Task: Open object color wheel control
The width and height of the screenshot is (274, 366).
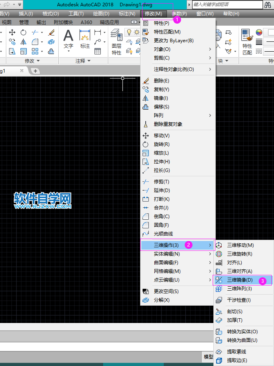Action: coord(259,32)
